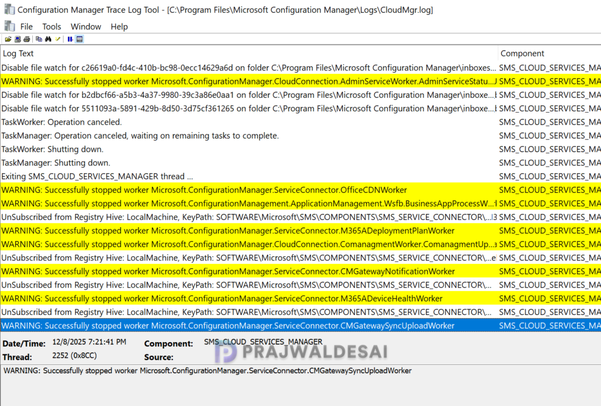Click the detail pane warning message text
The height and width of the screenshot is (406, 601).
point(207,370)
